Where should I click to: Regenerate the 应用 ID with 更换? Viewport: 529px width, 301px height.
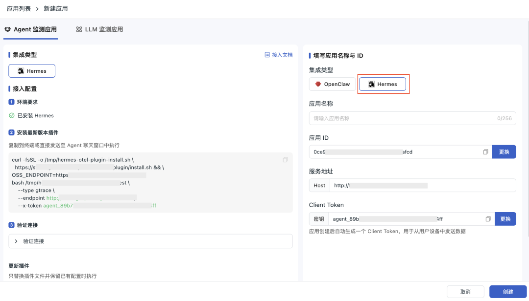(504, 152)
